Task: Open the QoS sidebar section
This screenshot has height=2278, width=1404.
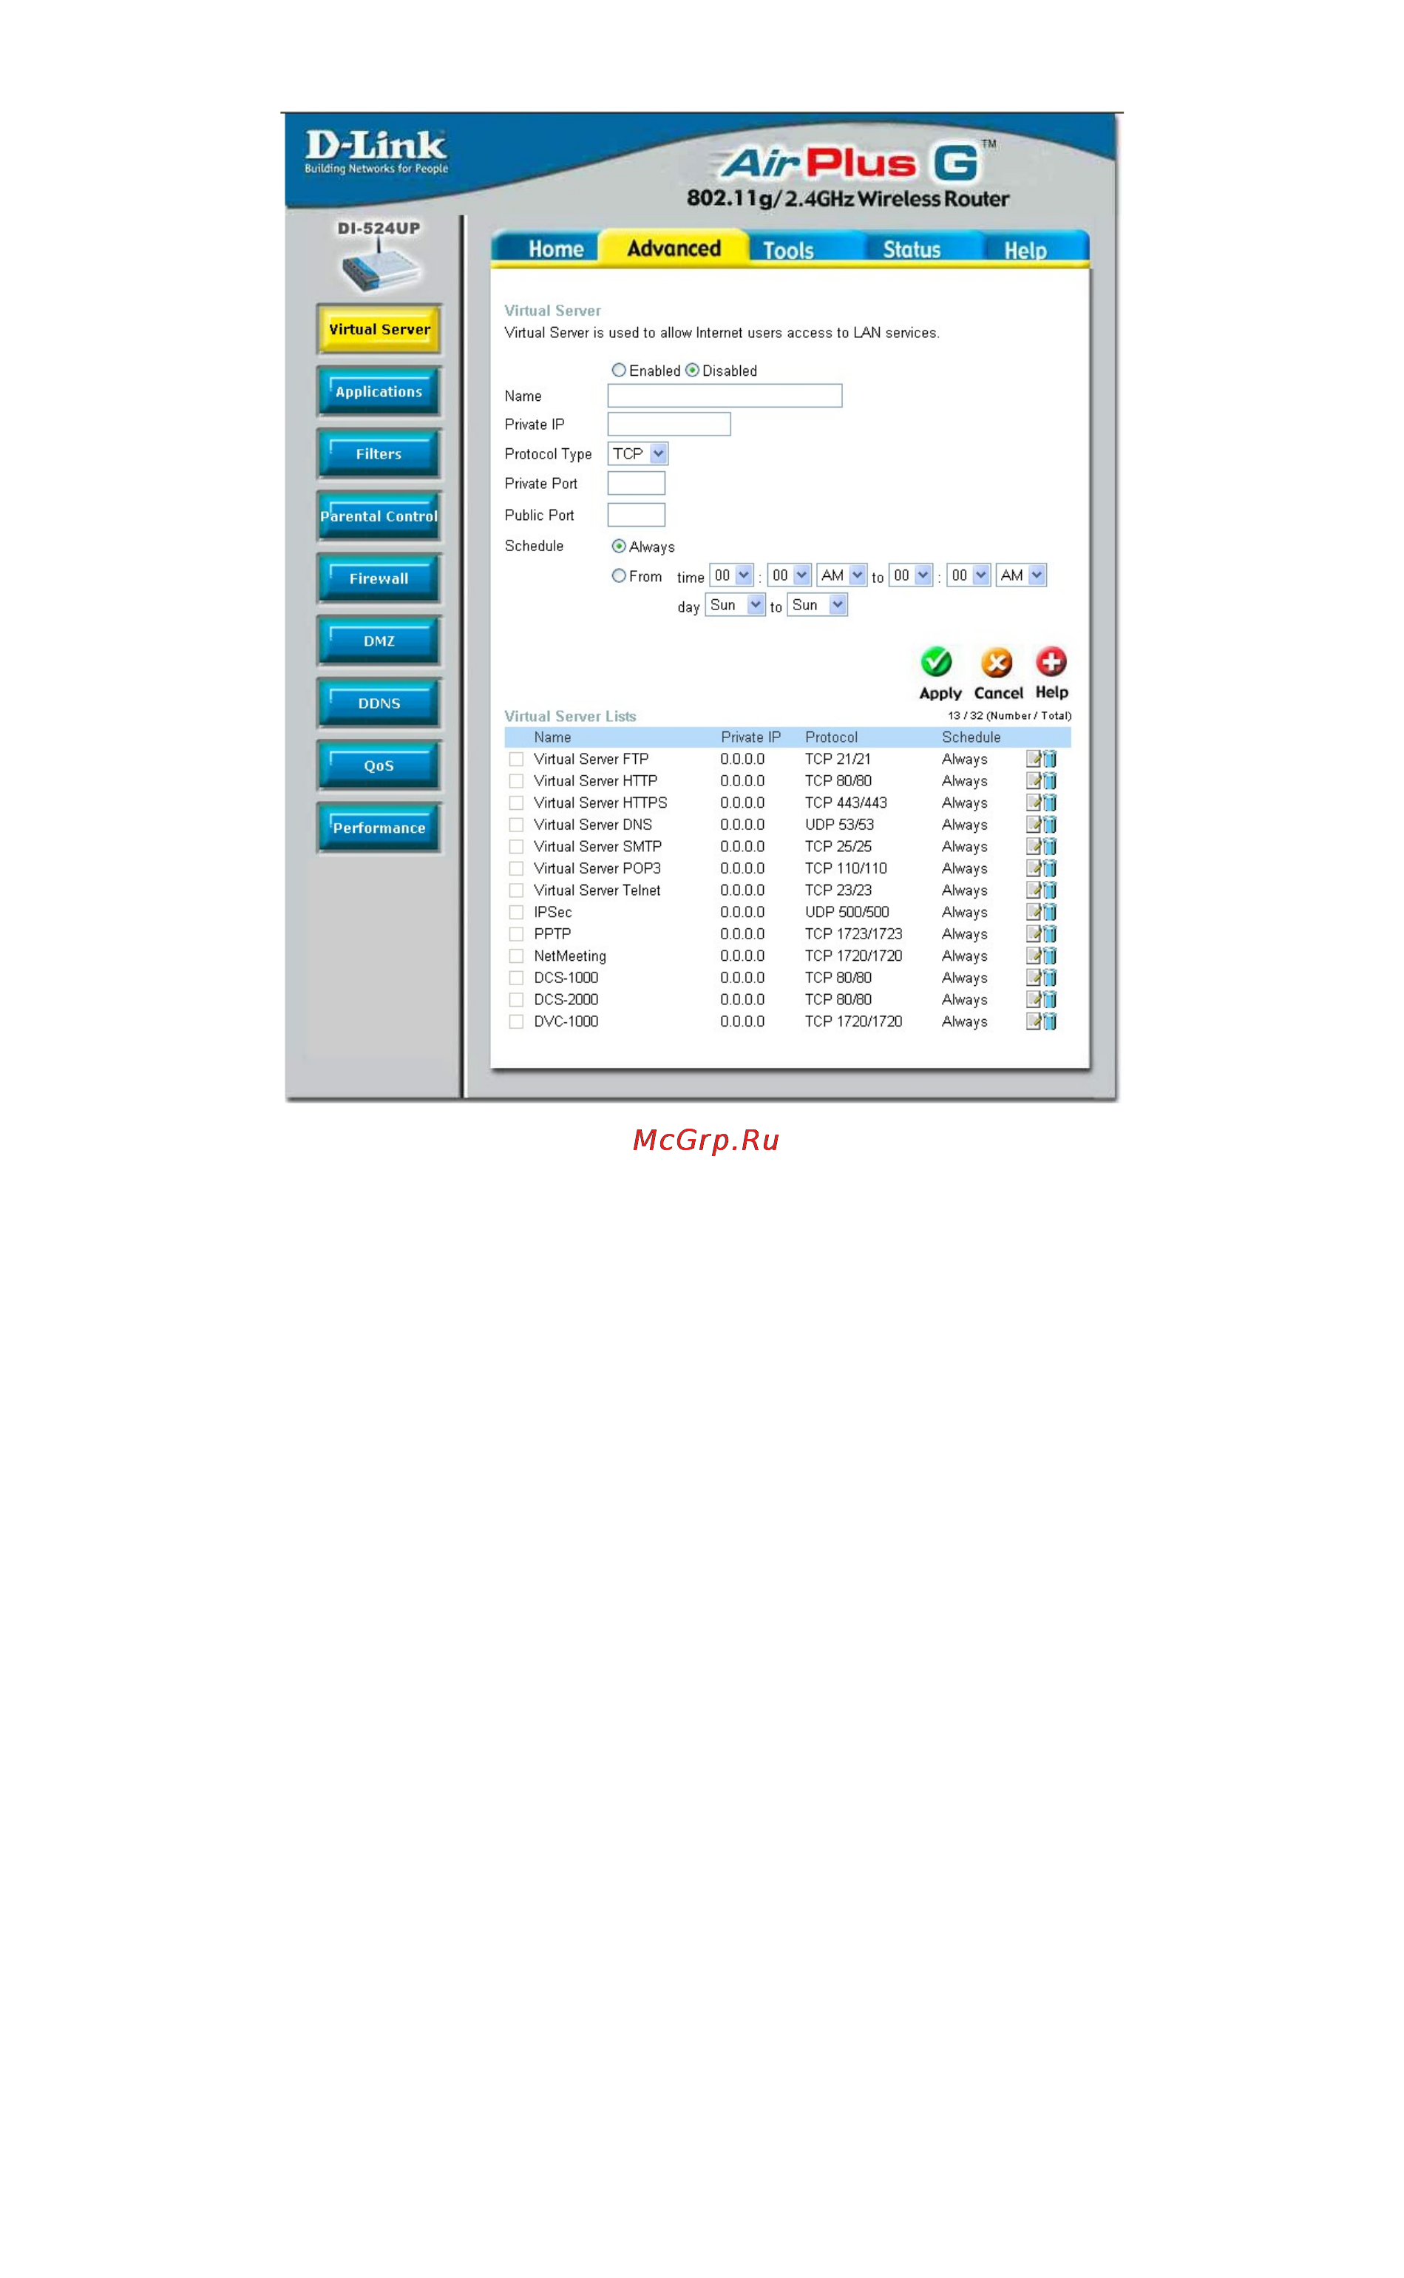Action: click(379, 765)
